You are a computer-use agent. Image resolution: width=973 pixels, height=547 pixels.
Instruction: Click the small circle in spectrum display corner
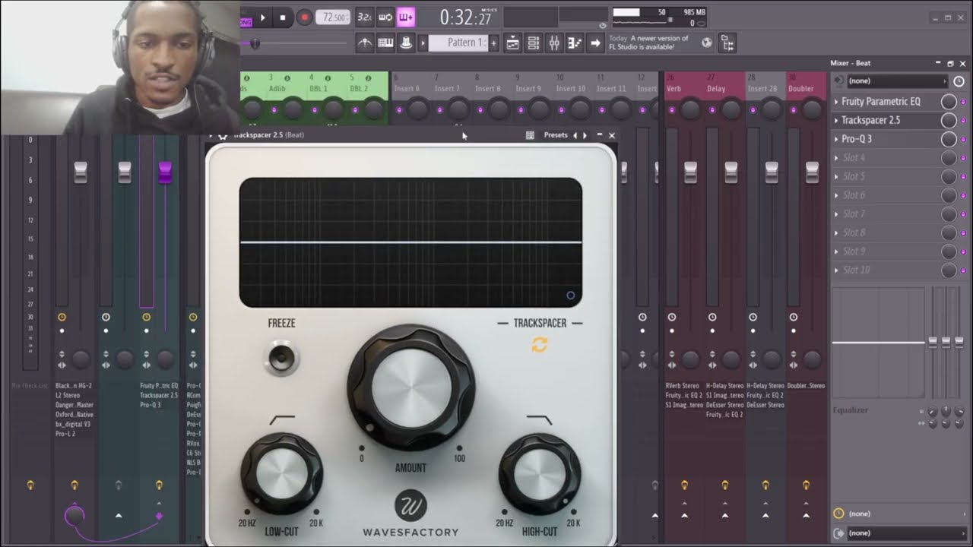571,296
